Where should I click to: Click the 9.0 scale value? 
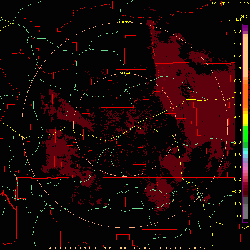point(237,44)
